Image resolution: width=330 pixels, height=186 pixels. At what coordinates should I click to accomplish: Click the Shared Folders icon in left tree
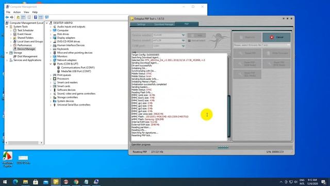coord(15,38)
